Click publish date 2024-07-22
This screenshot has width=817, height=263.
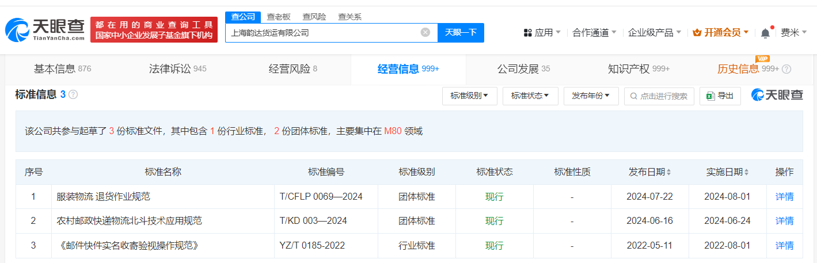pos(650,197)
